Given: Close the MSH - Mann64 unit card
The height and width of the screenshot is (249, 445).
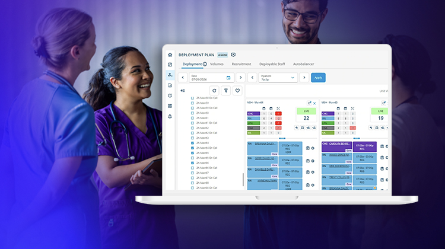Looking at the screenshot, I should pos(315,103).
